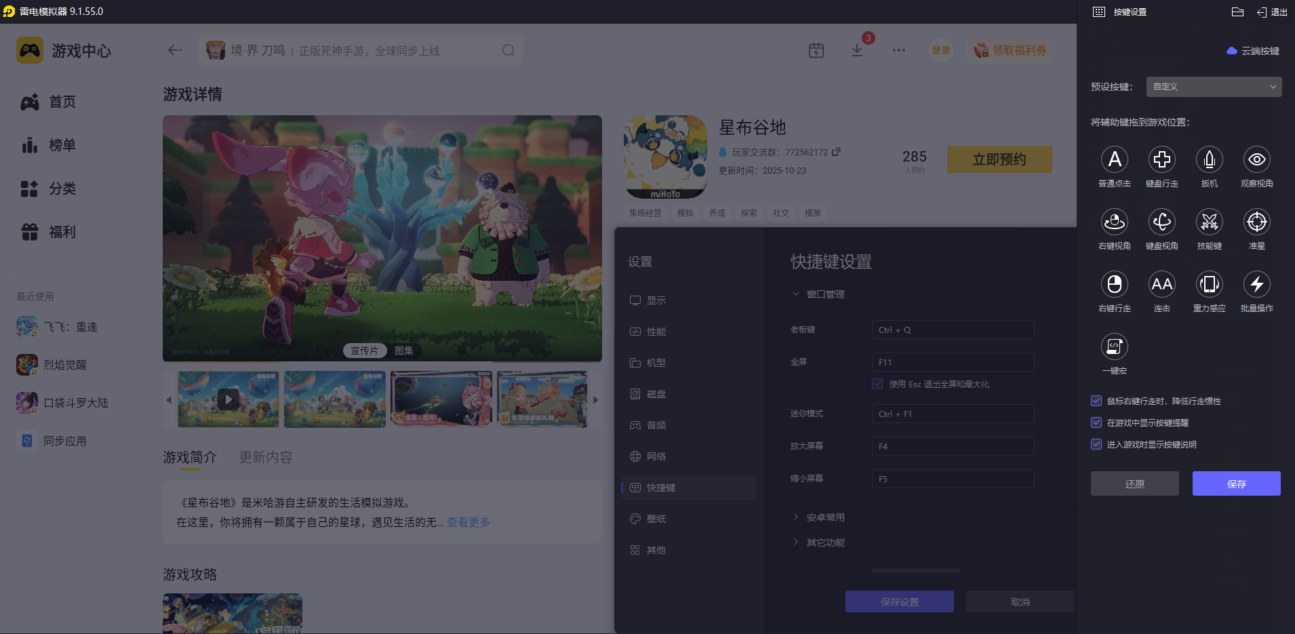Choose the 观察视角 mapping icon
The height and width of the screenshot is (634, 1295).
pos(1256,159)
